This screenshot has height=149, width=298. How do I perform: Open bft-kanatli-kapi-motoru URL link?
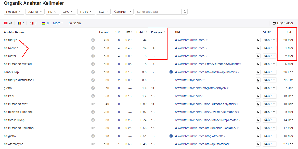[x=207, y=72]
